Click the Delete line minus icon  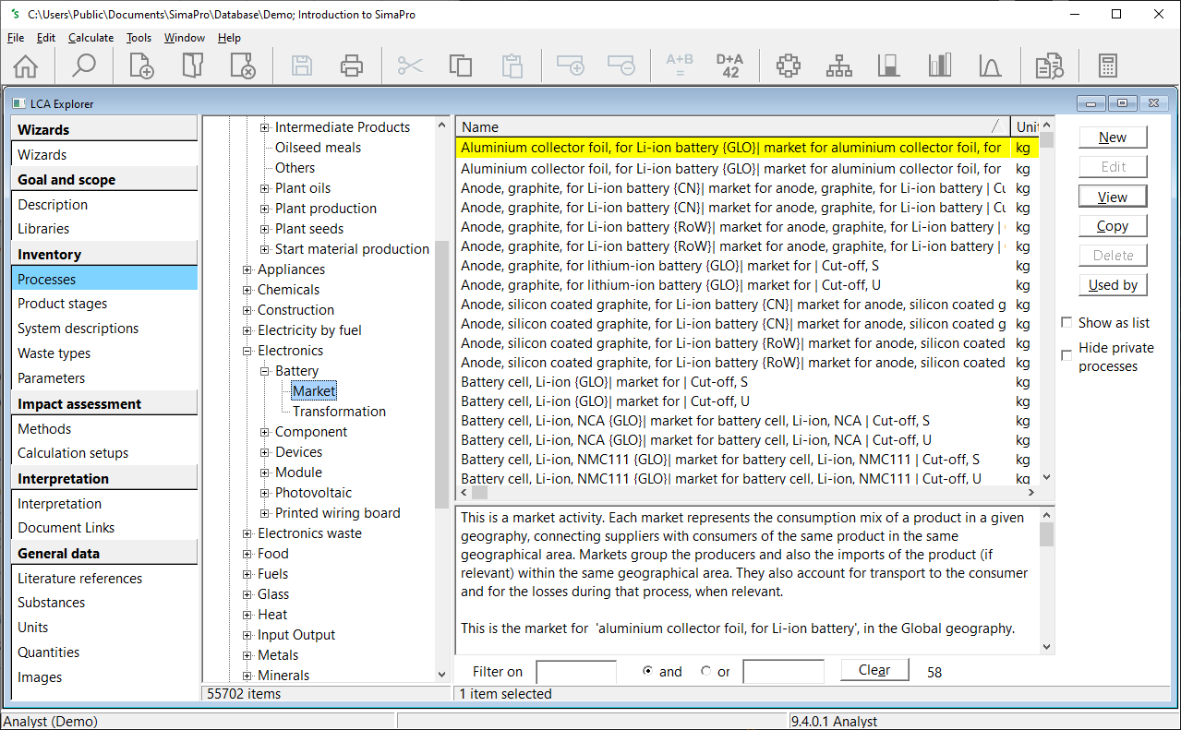coord(621,66)
